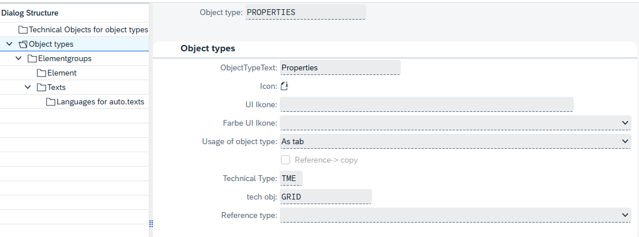Click the tech obj field containing GRID
639x237 pixels.
(x=325, y=197)
